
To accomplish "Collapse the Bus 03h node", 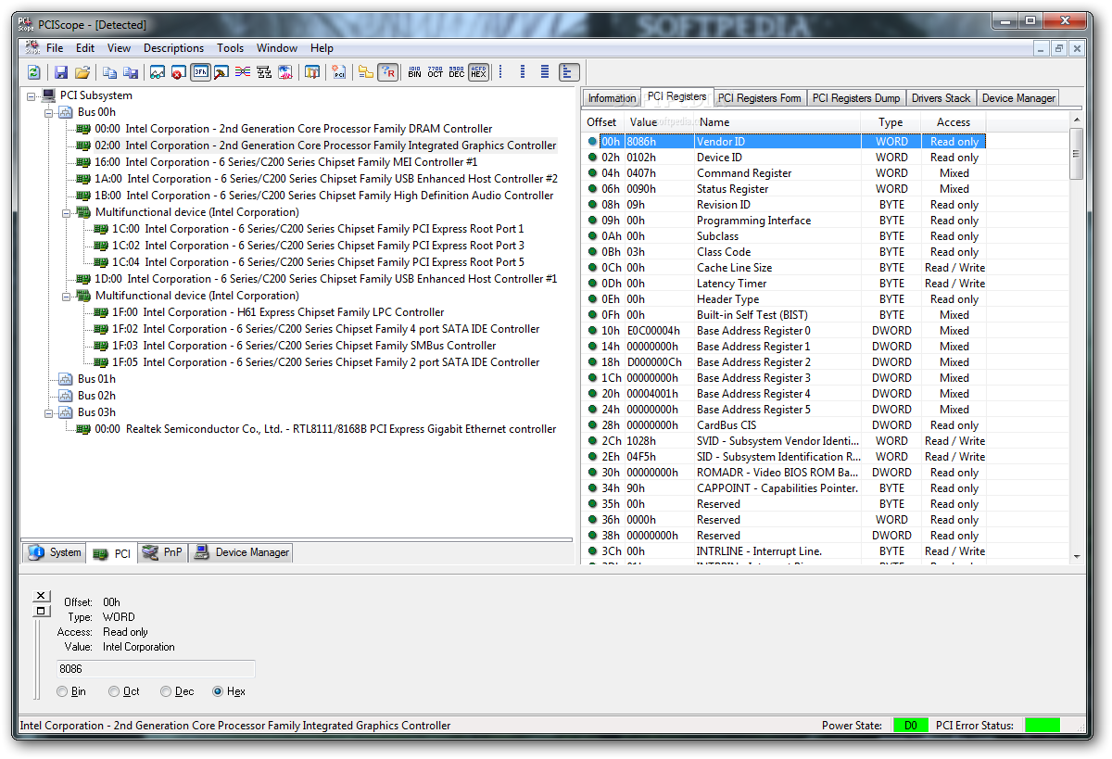I will point(49,412).
